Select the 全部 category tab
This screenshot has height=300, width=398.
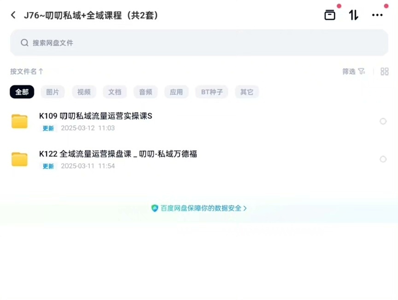click(x=22, y=92)
